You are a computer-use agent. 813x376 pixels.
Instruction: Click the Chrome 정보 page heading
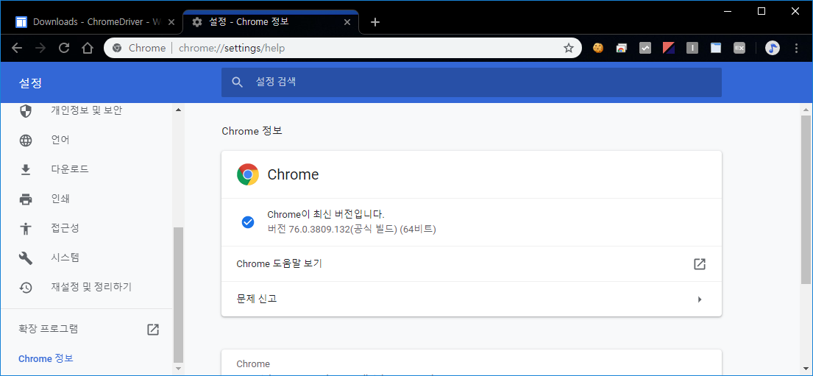252,131
